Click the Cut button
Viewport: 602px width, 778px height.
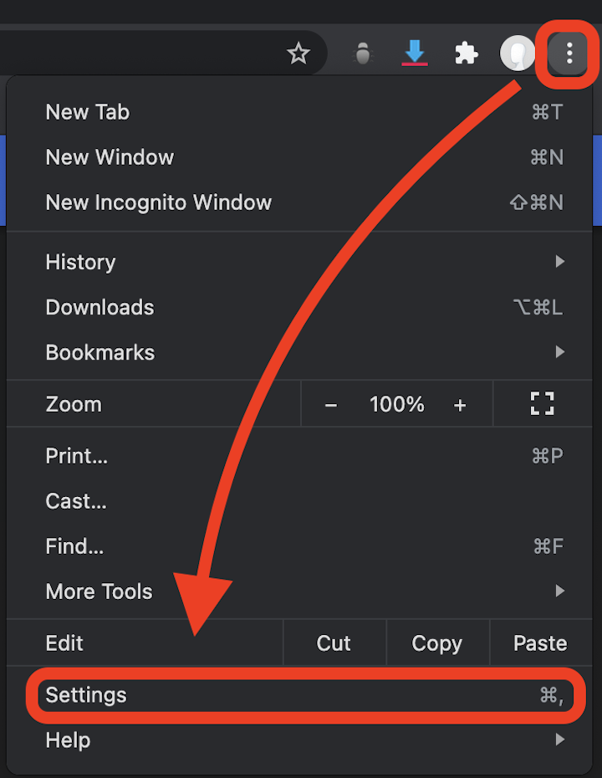[x=334, y=642]
